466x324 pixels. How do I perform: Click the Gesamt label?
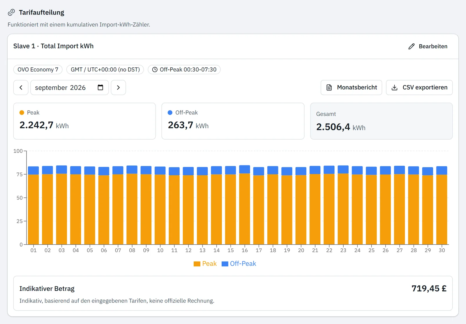pyautogui.click(x=326, y=114)
